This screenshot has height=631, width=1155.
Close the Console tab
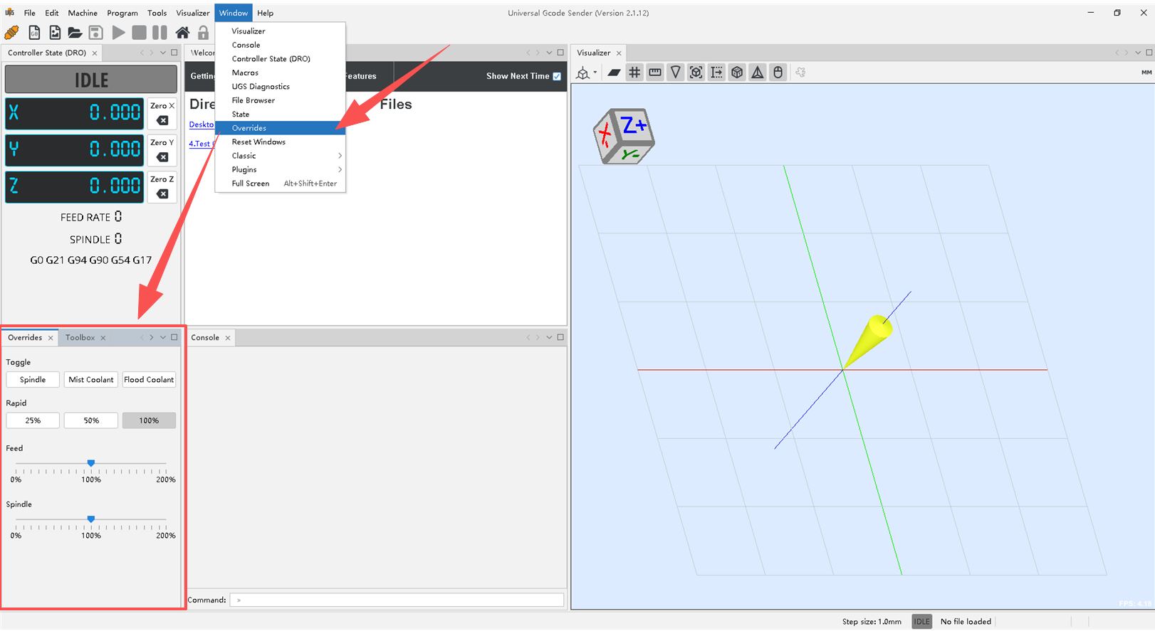tap(228, 338)
